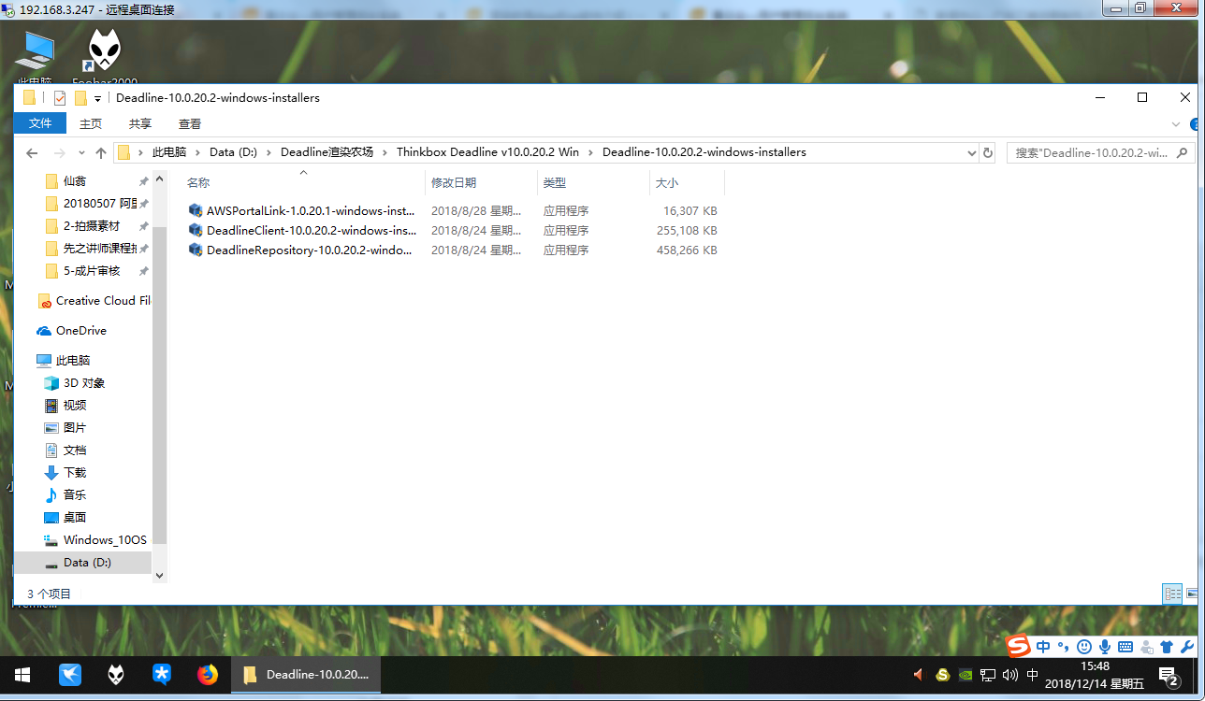Image resolution: width=1205 pixels, height=701 pixels.
Task: Expand the ribbon with the chevron
Action: [x=1176, y=124]
